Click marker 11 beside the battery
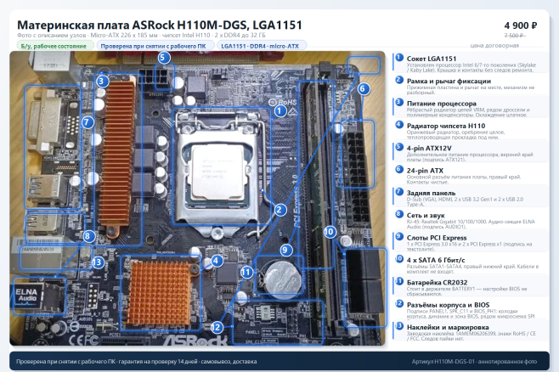 click(x=246, y=273)
